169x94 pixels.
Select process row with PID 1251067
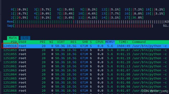[86, 86]
